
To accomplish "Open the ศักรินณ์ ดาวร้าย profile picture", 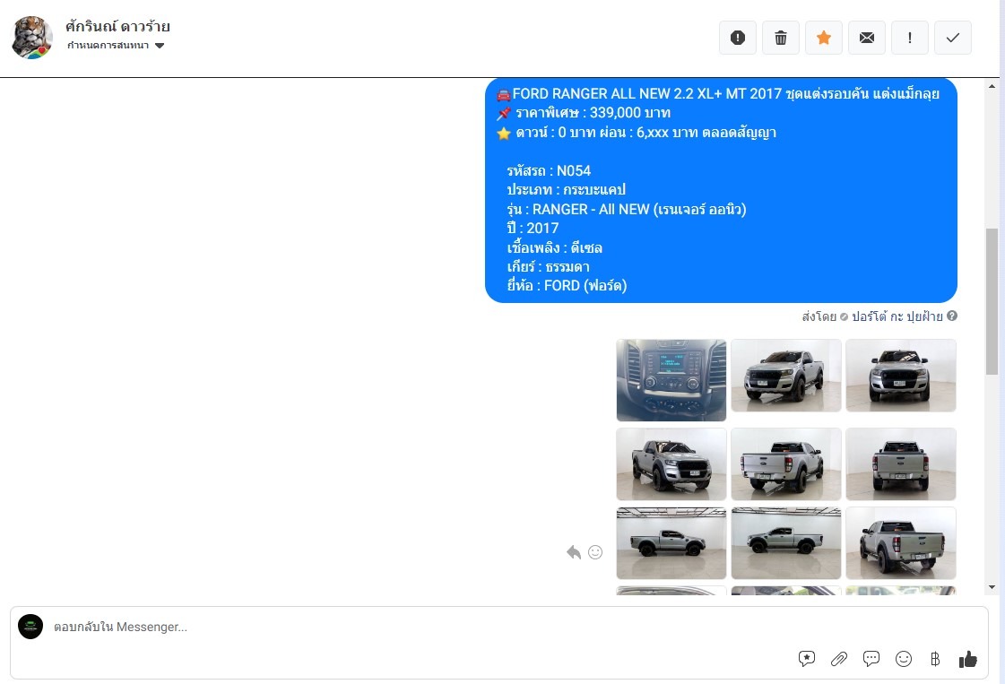I will [x=32, y=38].
